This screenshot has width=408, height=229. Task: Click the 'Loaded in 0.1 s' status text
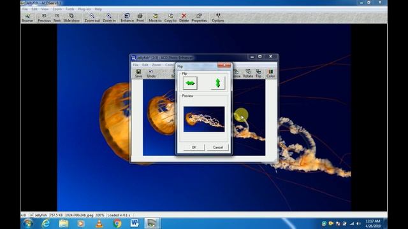(x=119, y=215)
